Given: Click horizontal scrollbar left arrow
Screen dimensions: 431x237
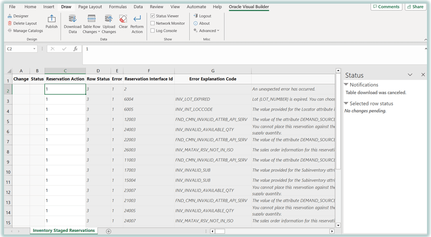Looking at the screenshot, I should pos(213,231).
